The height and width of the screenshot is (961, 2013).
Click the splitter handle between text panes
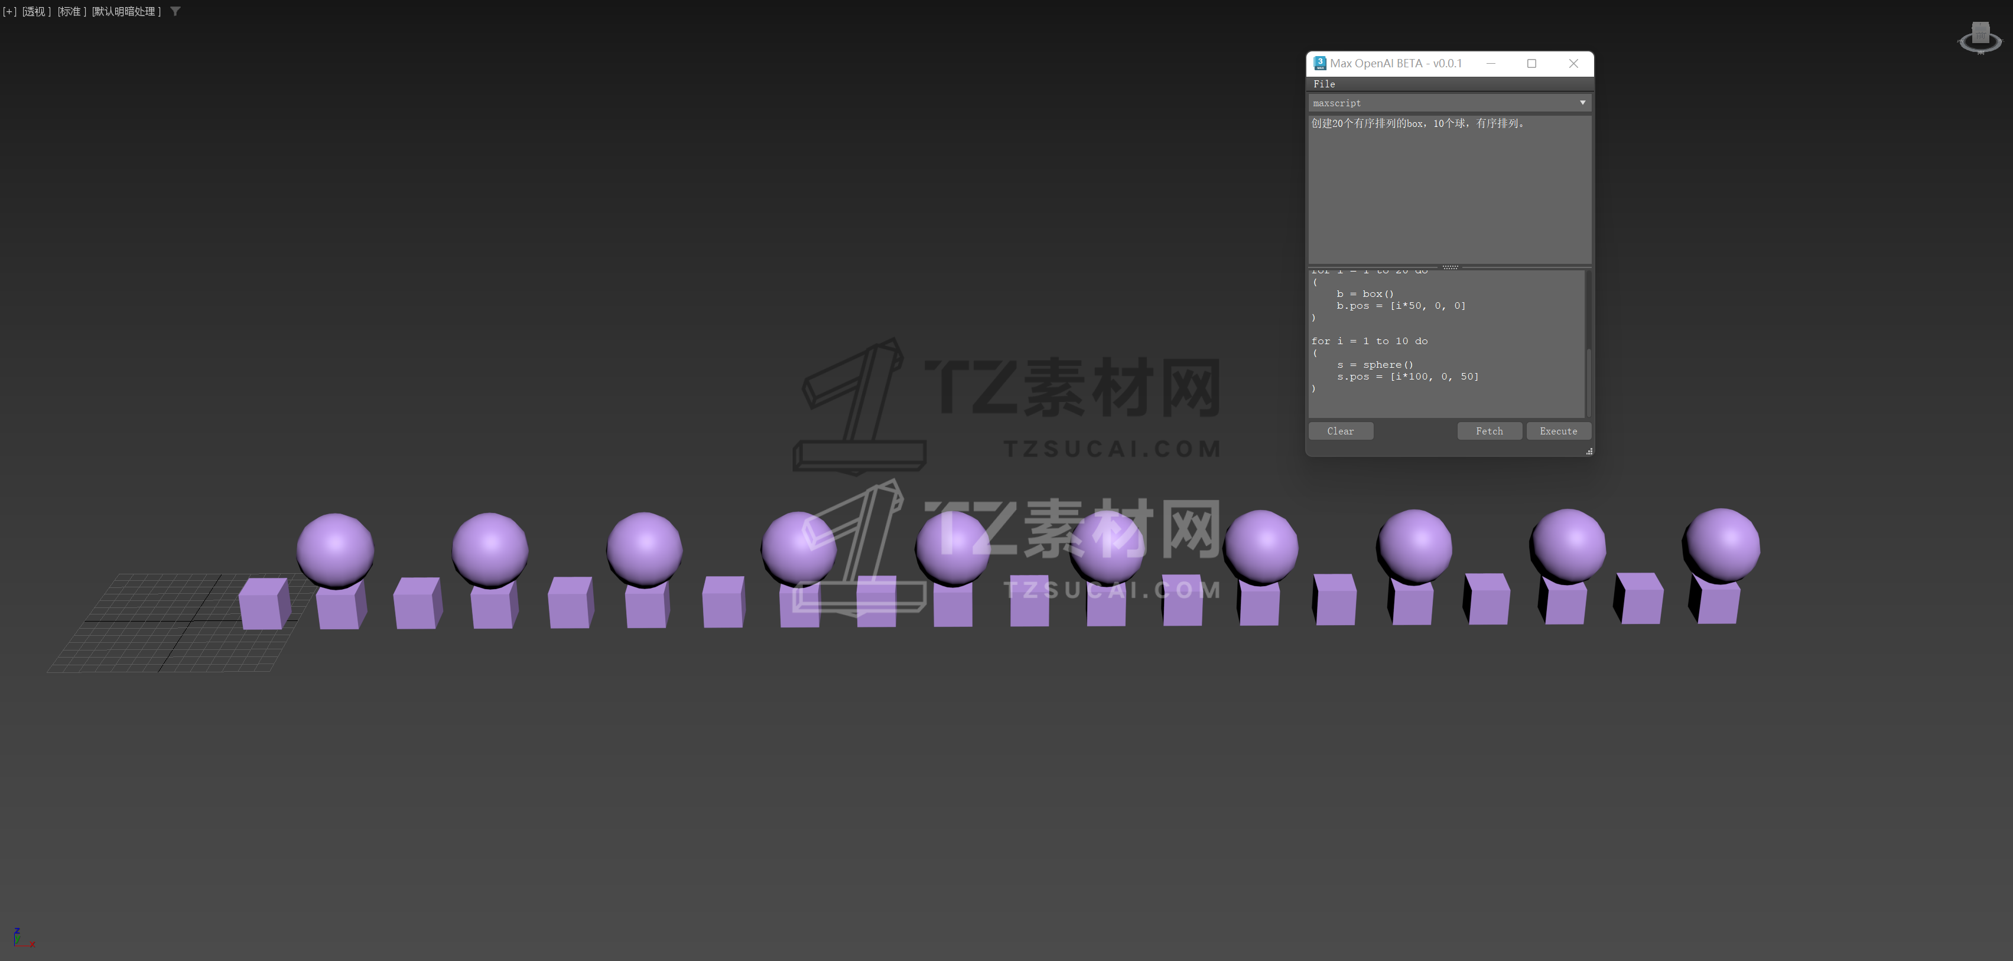click(1449, 267)
